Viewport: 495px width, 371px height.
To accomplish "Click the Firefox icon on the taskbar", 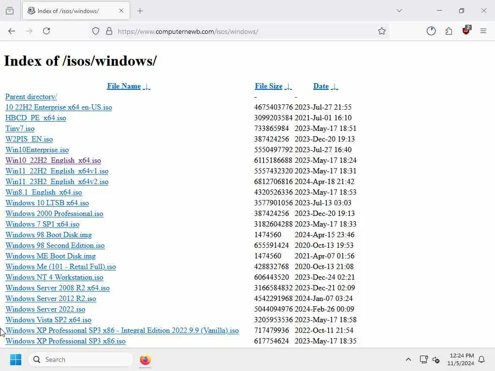I will 145,359.
